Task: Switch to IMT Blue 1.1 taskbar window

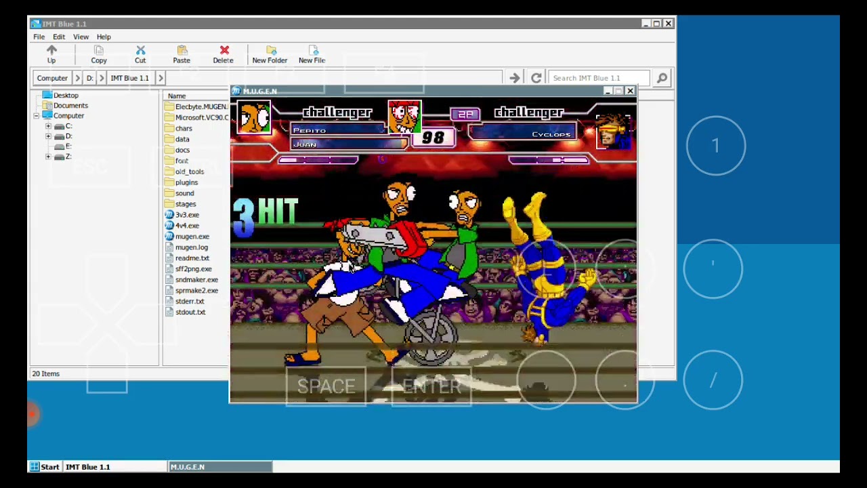Action: [x=115, y=467]
